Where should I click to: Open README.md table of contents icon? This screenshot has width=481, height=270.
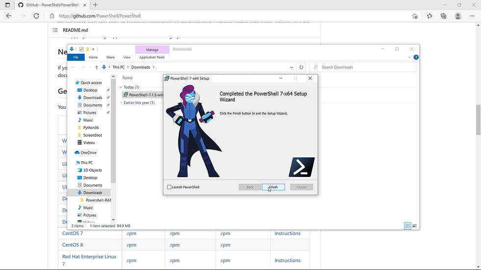55,30
